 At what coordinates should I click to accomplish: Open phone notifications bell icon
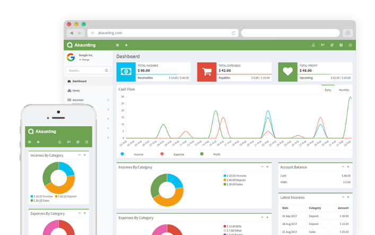click(x=59, y=142)
